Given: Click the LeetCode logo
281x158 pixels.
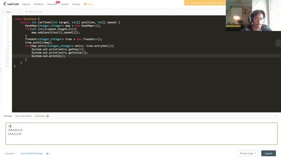Looking at the screenshot, I should 11,4.
